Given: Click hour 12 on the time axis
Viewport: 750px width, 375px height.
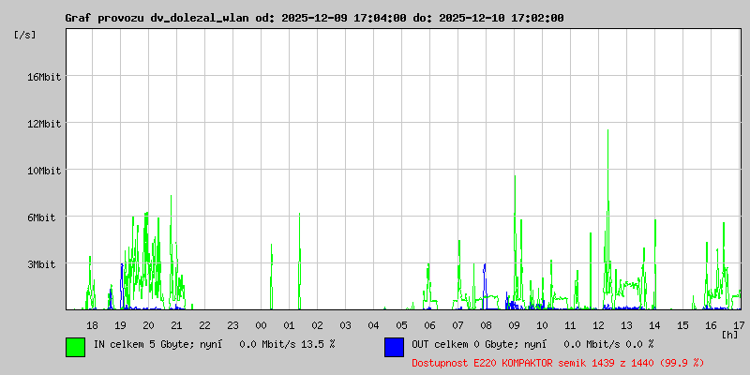Looking at the screenshot, I should [598, 325].
